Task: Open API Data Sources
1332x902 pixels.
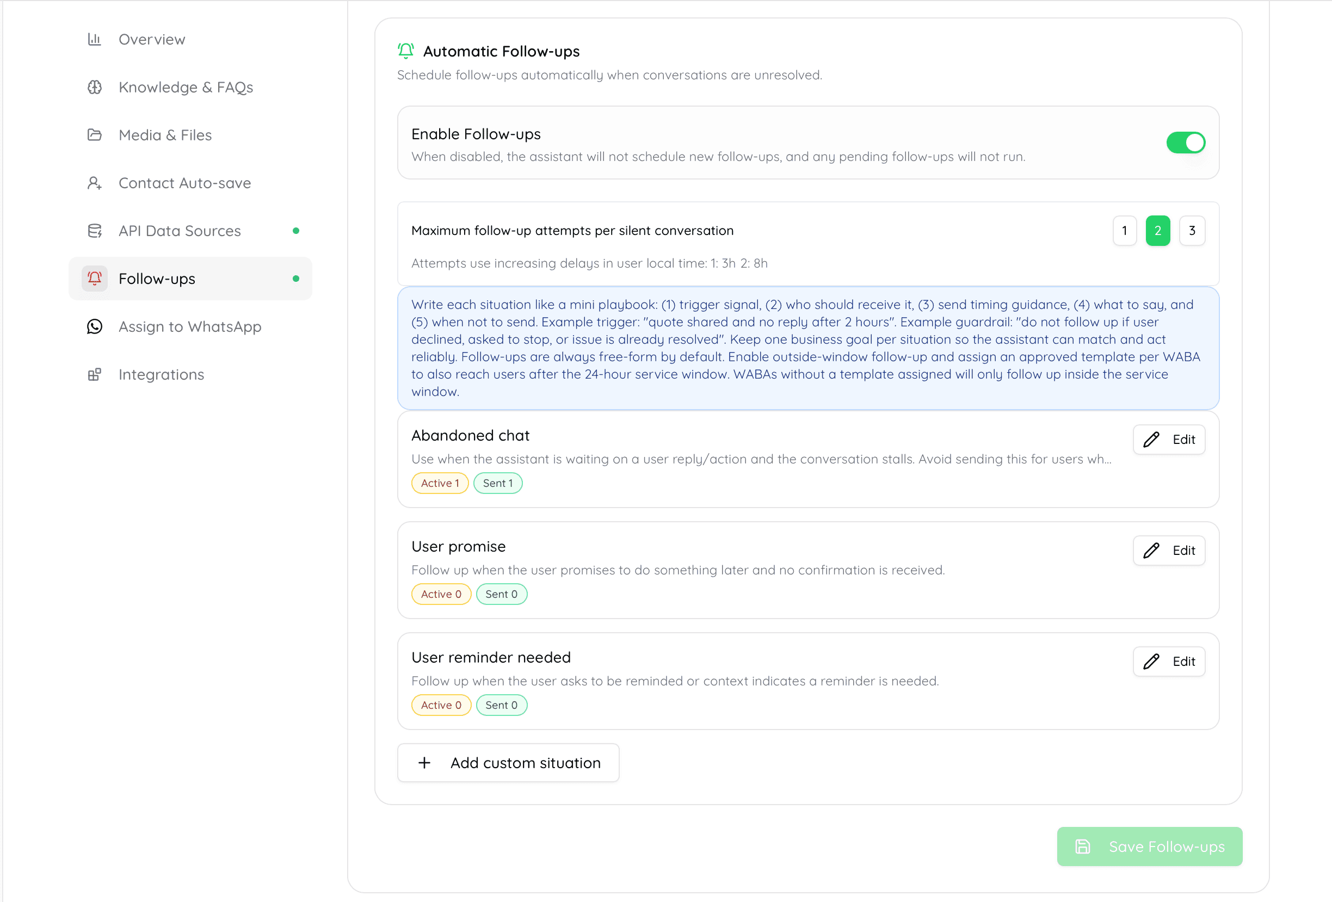Action: click(x=190, y=231)
